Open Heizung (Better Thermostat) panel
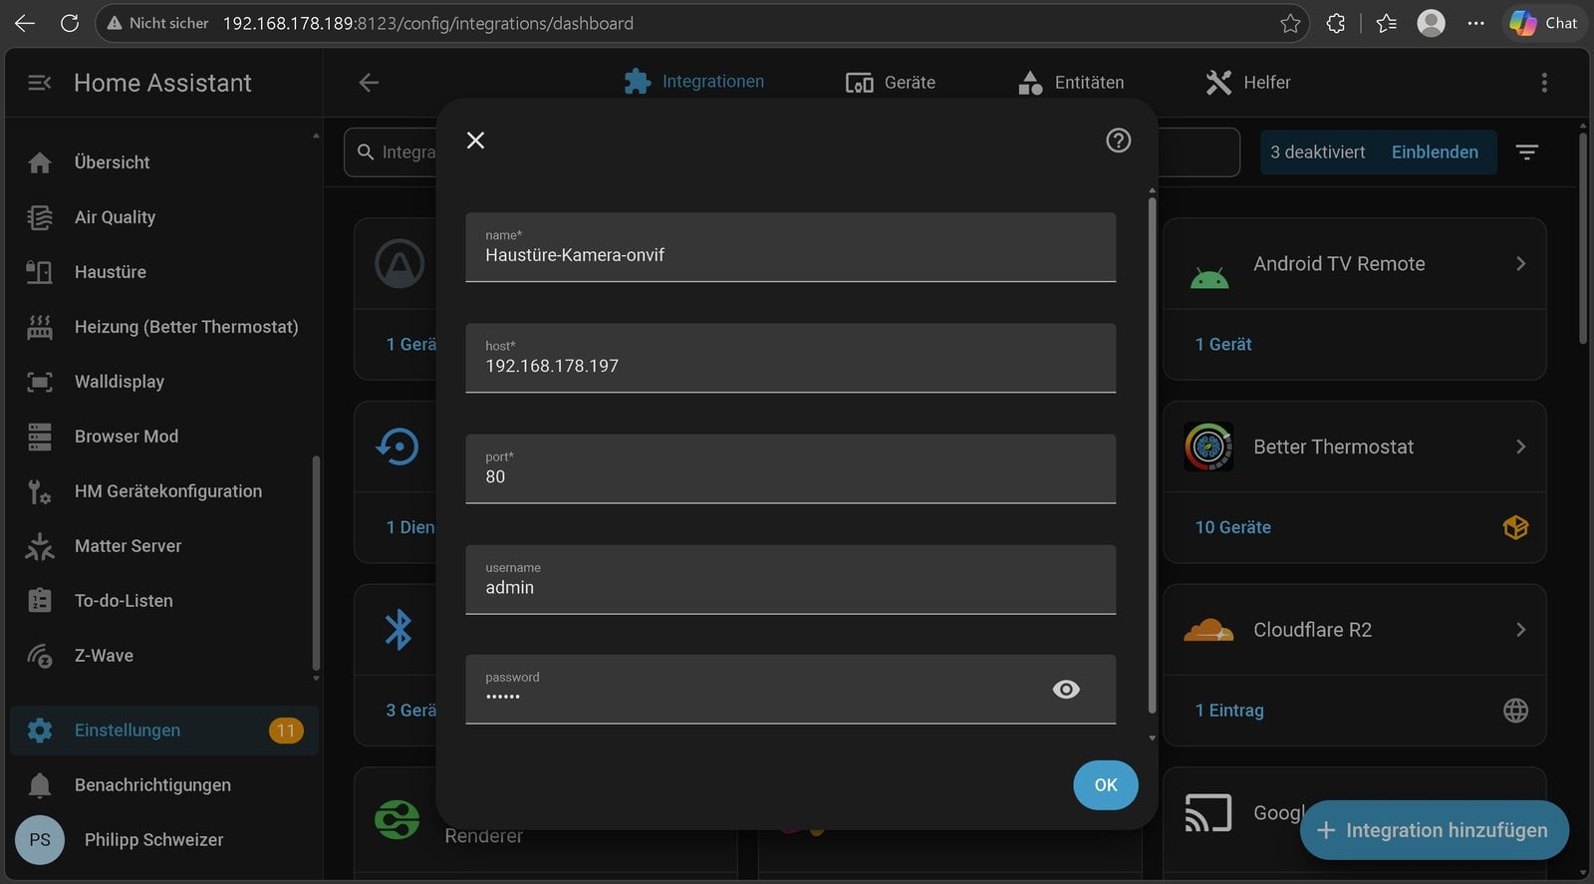Image resolution: width=1594 pixels, height=884 pixels. tap(164, 327)
